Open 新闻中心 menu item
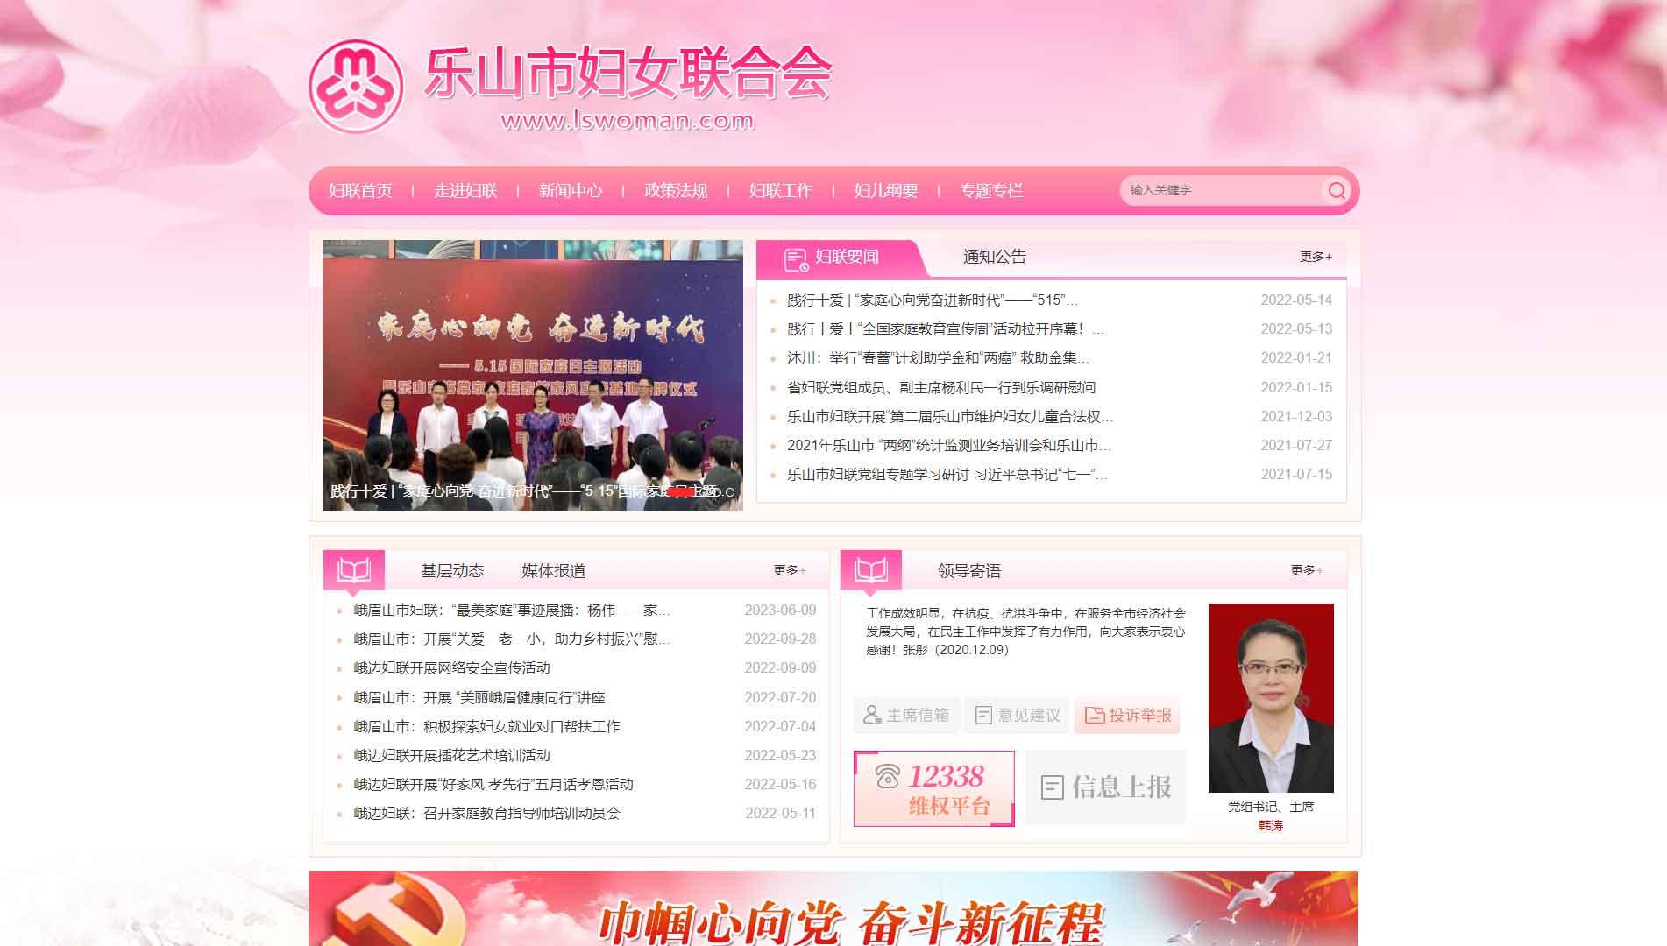This screenshot has width=1667, height=946. (x=571, y=191)
